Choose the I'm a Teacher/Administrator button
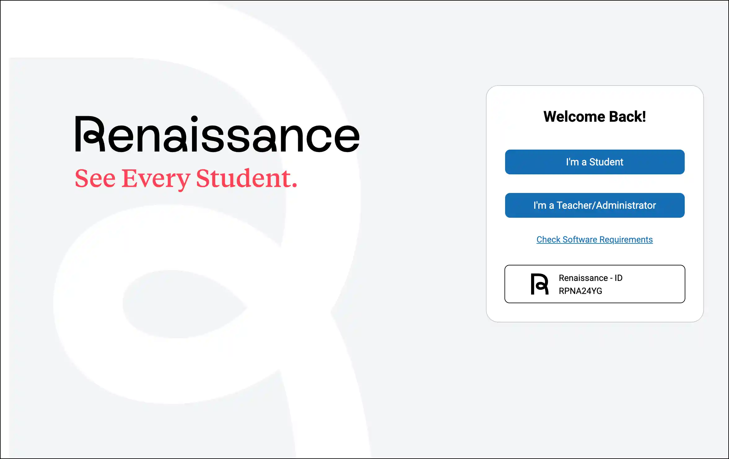Image resolution: width=729 pixels, height=459 pixels. (595, 205)
